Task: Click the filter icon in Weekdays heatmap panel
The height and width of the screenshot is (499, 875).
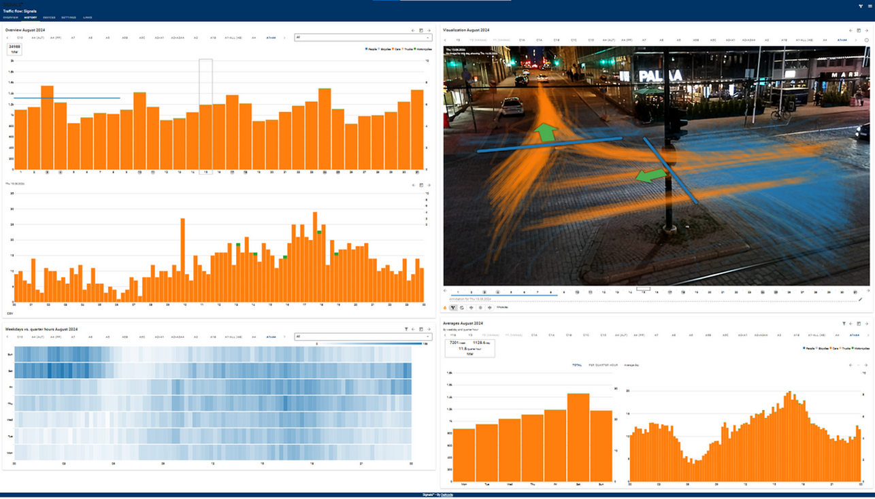Action: pos(406,329)
